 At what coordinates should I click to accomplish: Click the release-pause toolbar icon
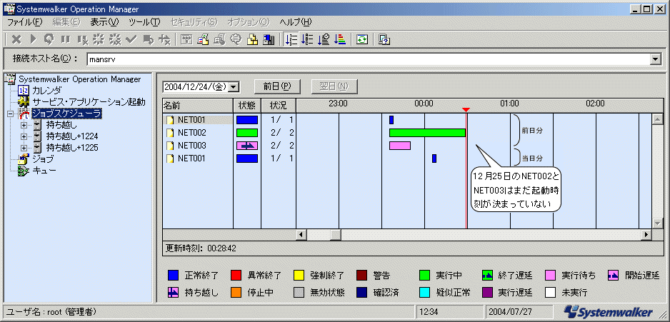click(x=82, y=40)
